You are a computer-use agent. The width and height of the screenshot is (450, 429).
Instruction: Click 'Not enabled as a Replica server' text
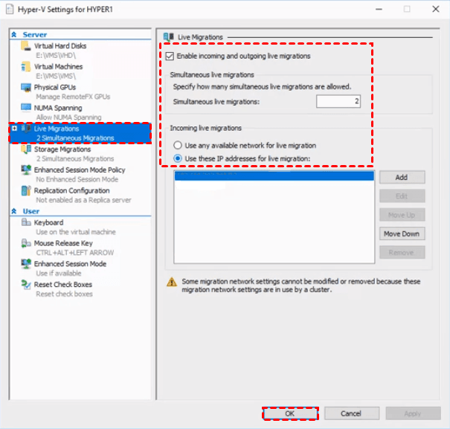(x=83, y=200)
